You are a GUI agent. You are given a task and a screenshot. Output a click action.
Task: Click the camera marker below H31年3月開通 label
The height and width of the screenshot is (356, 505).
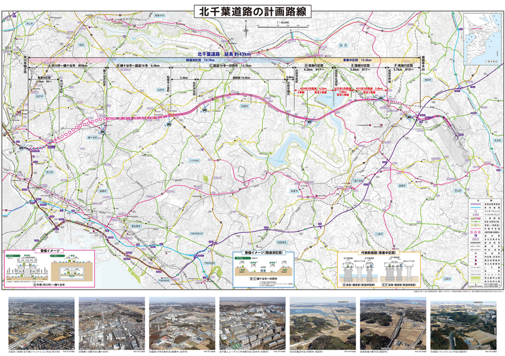[x=381, y=98]
